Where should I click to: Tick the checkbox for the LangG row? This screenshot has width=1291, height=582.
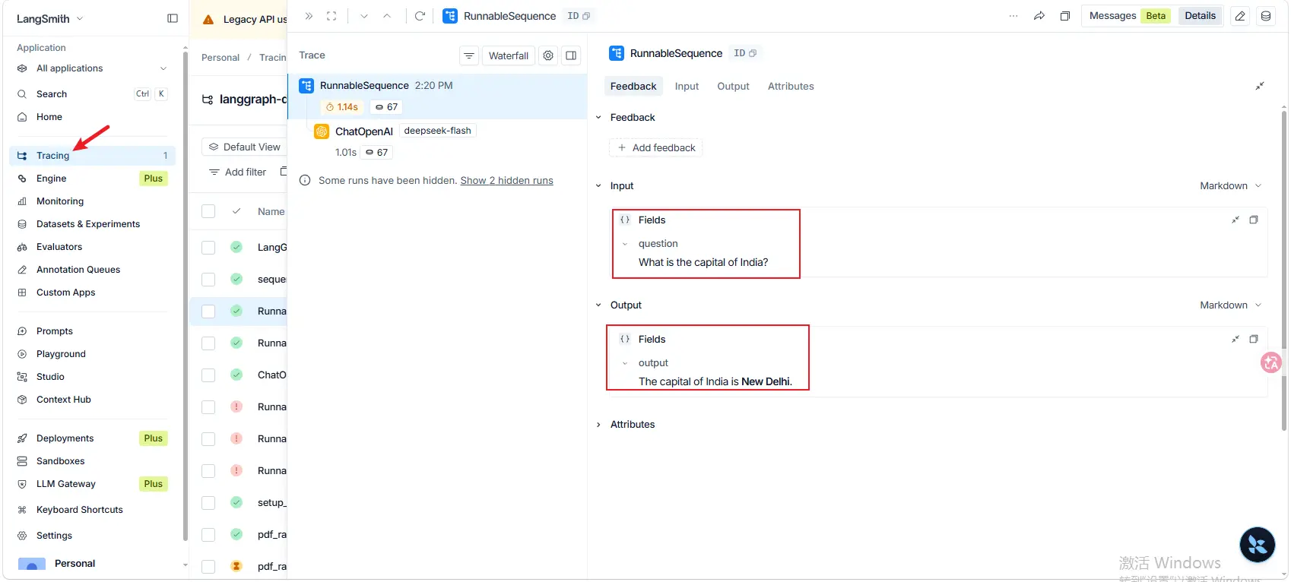[208, 247]
